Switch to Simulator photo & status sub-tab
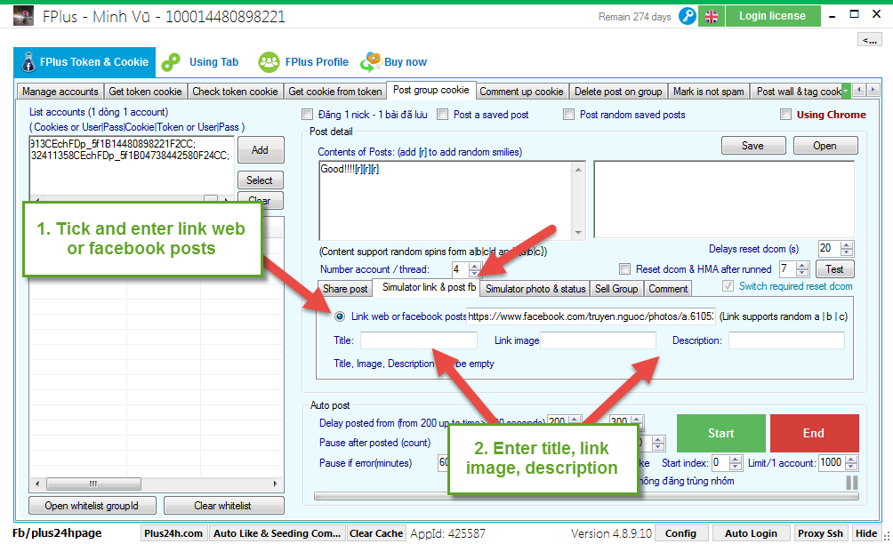Image resolution: width=893 pixels, height=544 pixels. click(x=535, y=289)
